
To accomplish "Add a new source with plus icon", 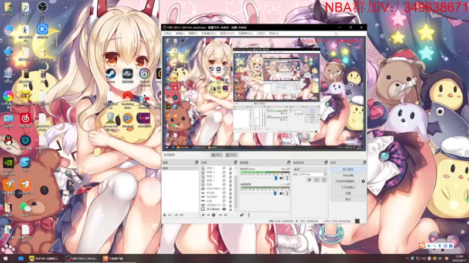I will tap(203, 215).
